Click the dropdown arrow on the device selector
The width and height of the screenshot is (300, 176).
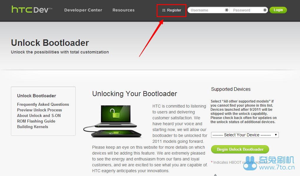tap(275, 135)
